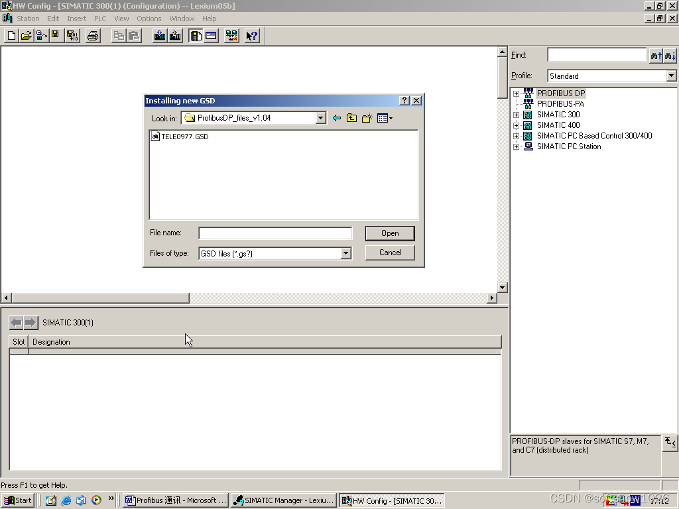Open the Window menu

point(182,19)
